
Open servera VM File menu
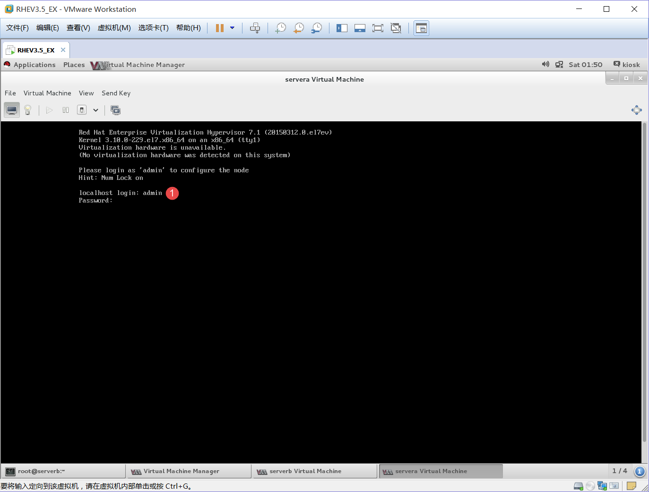[x=10, y=93]
